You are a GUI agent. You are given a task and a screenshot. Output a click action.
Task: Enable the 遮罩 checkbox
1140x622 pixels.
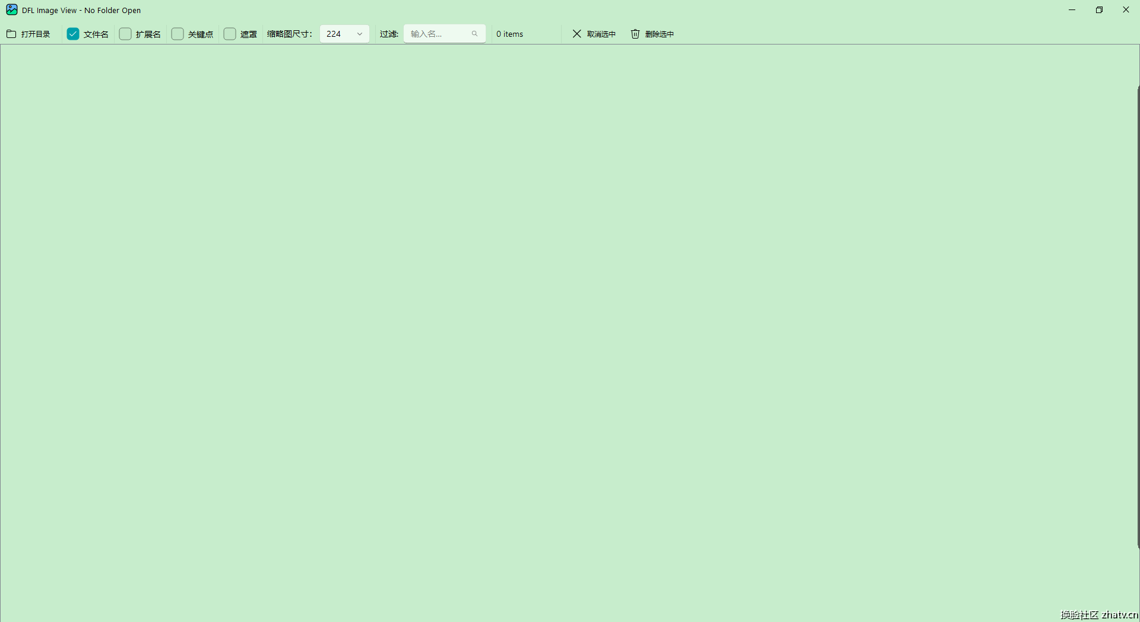pos(230,34)
